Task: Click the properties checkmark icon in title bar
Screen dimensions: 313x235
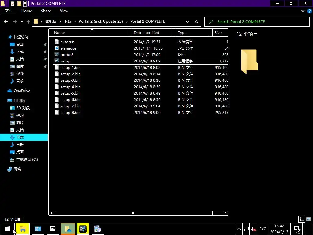Action: click(x=12, y=3)
